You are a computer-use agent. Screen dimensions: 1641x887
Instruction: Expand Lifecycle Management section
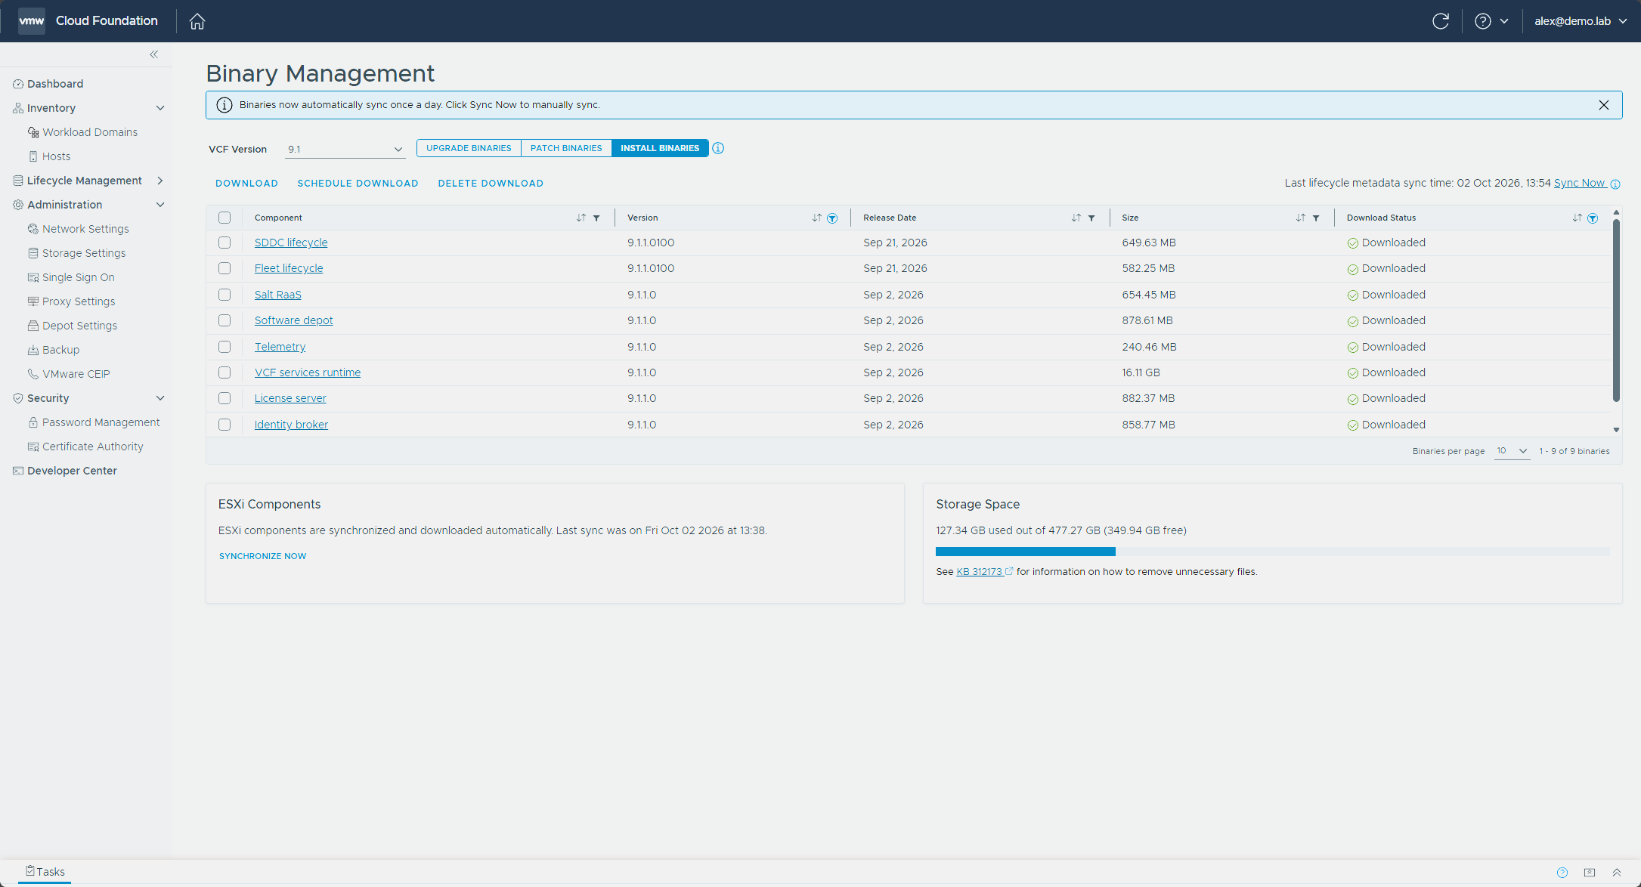(x=159, y=181)
